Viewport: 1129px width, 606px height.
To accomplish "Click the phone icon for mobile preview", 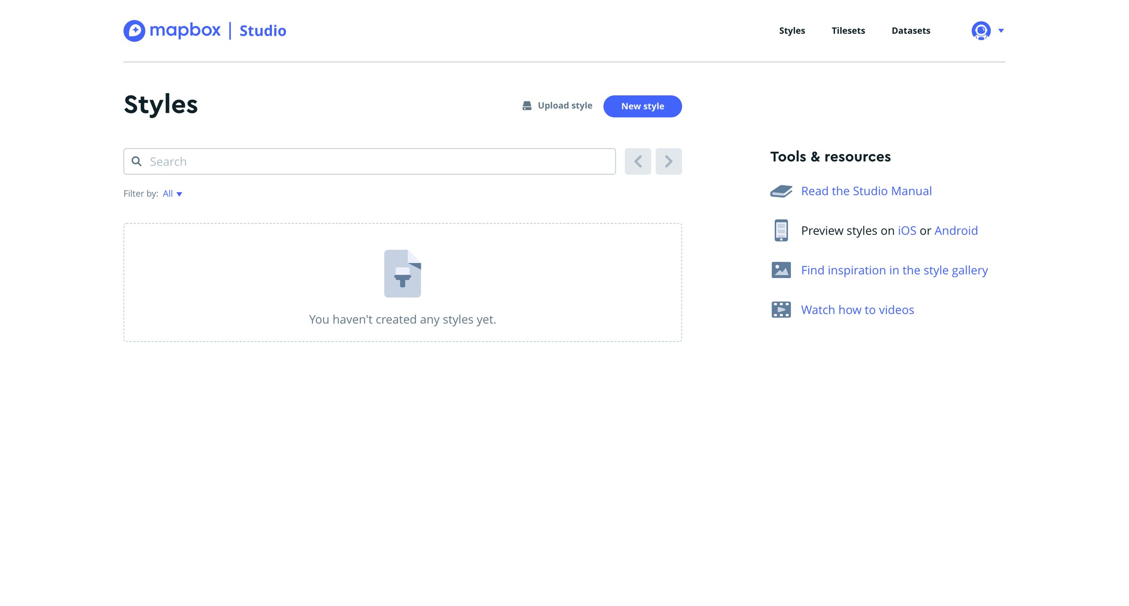I will 781,231.
